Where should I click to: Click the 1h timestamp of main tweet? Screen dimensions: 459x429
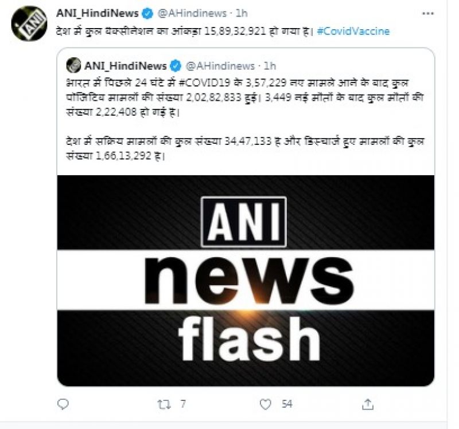(x=242, y=13)
